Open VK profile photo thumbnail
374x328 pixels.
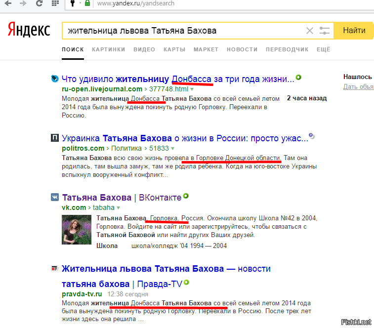(x=77, y=230)
